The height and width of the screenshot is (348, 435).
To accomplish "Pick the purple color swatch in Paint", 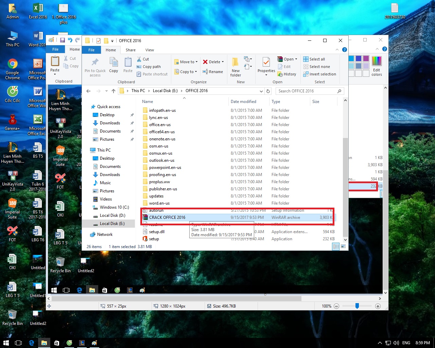I will [x=366, y=59].
